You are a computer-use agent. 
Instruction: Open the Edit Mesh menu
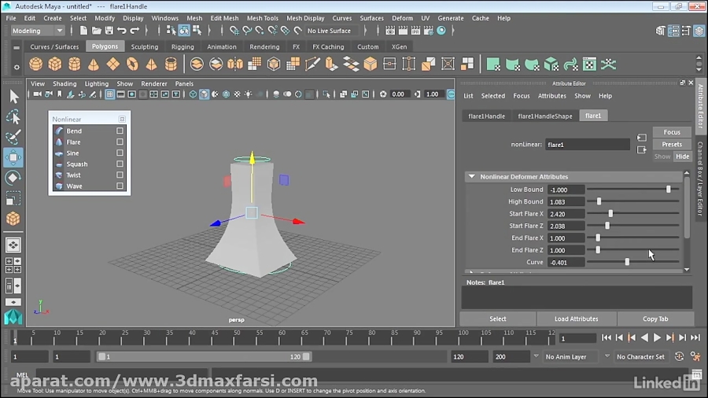coord(224,19)
